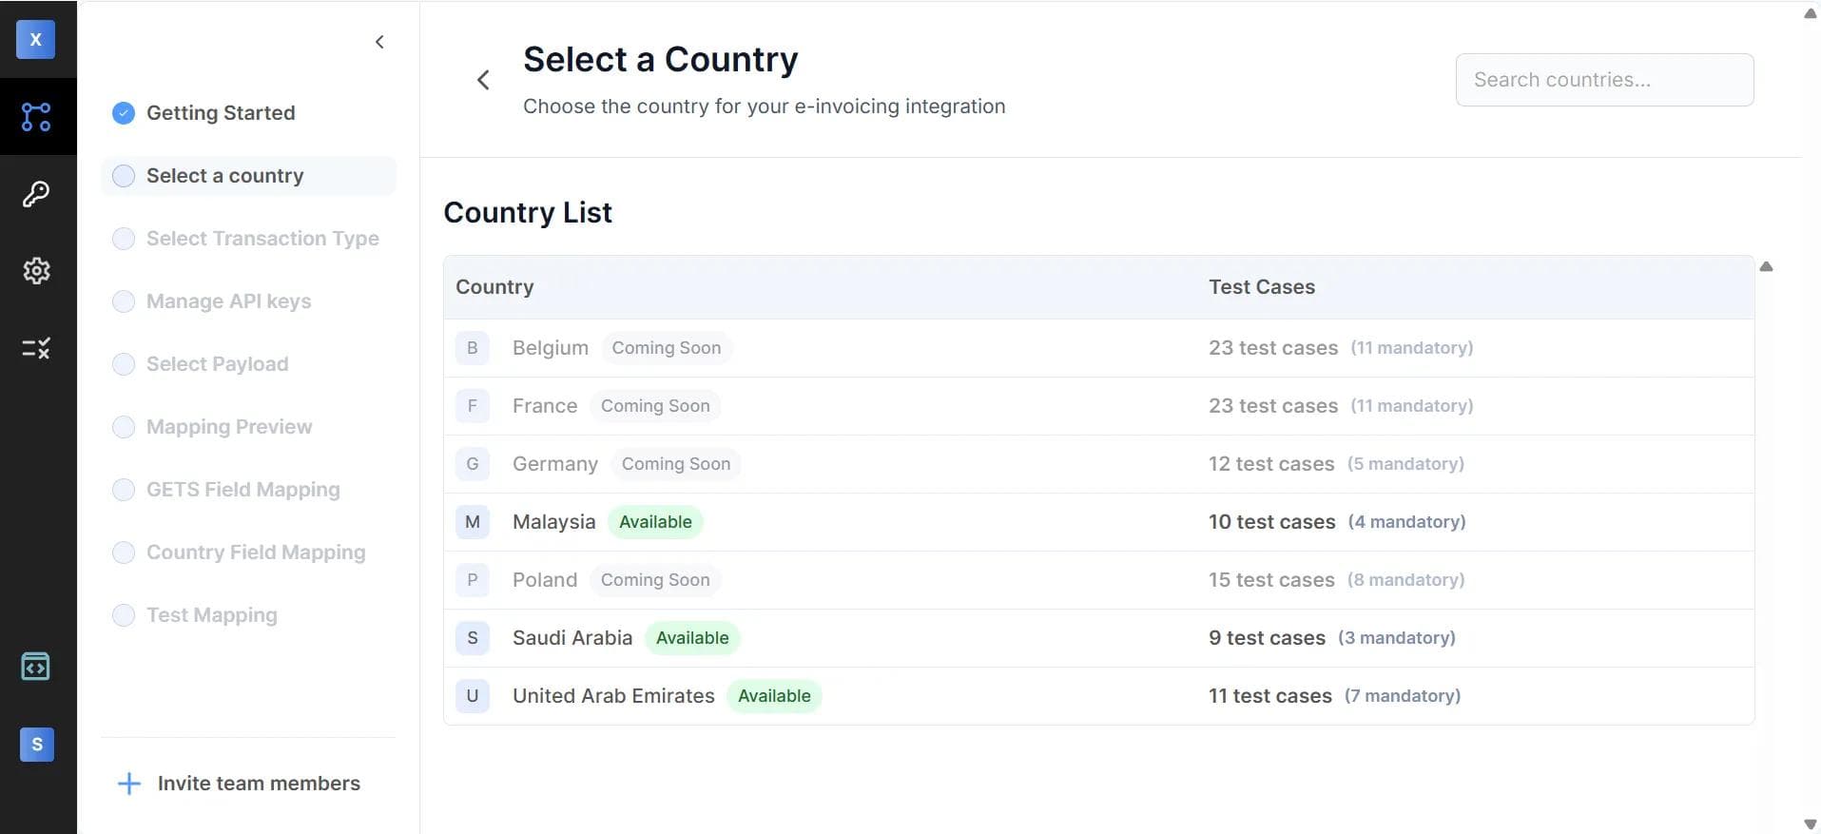Viewport: 1821px width, 834px height.
Task: Go back using the left arrow near Select a Country
Action: pos(484,79)
